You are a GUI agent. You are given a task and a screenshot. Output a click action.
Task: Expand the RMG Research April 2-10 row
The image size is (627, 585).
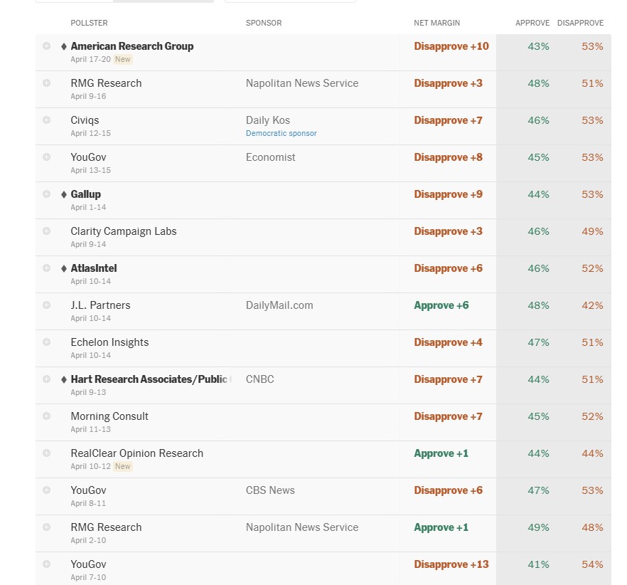(47, 527)
